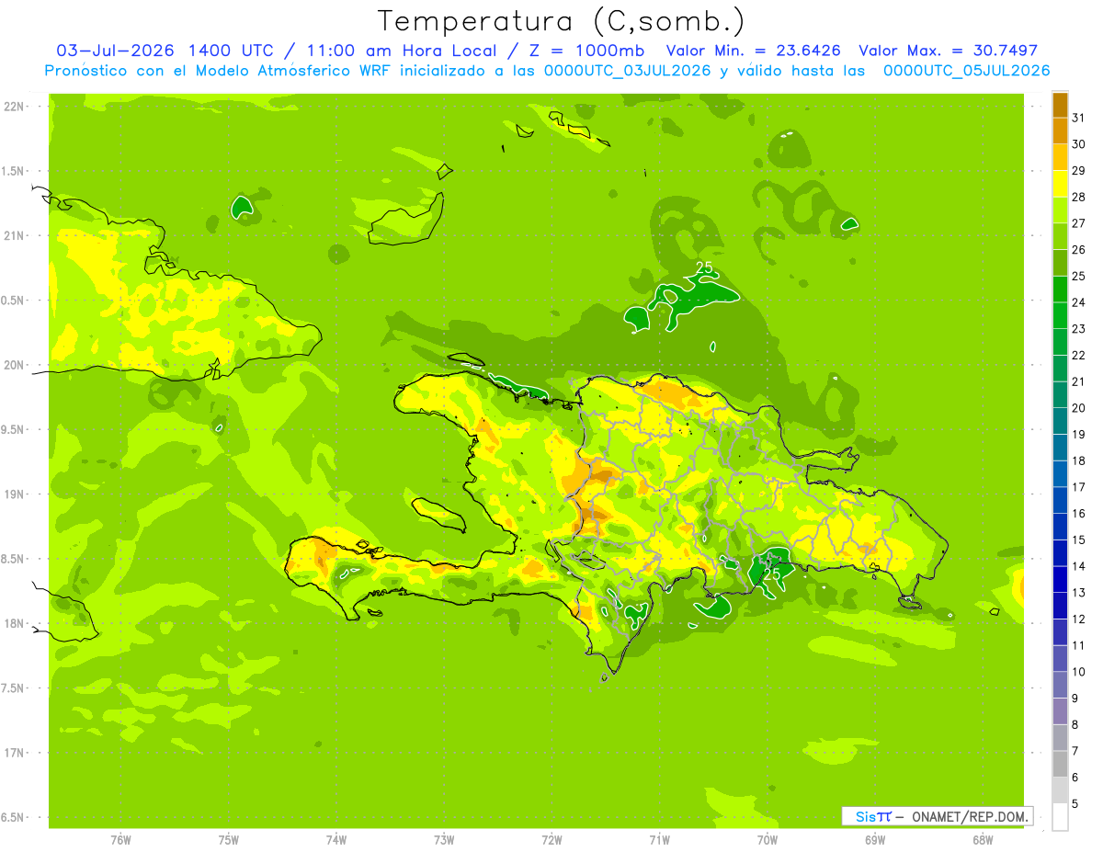Click the 74W longitude label

coord(336,840)
